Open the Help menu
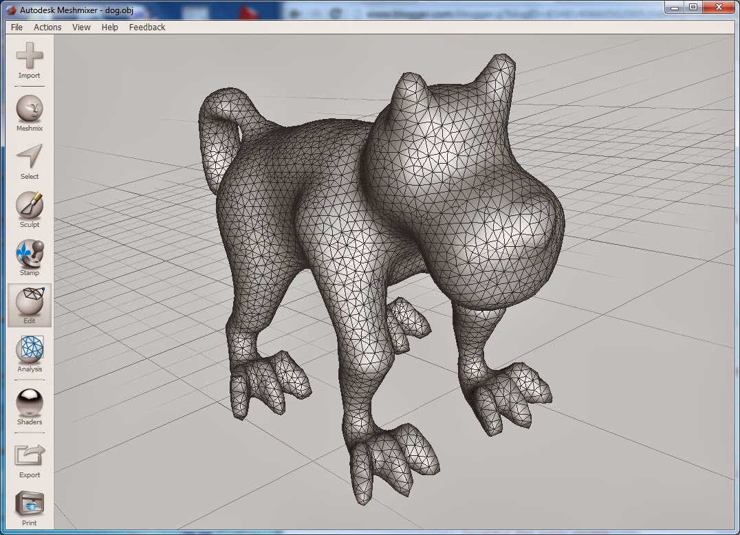740x535 pixels. [x=109, y=27]
